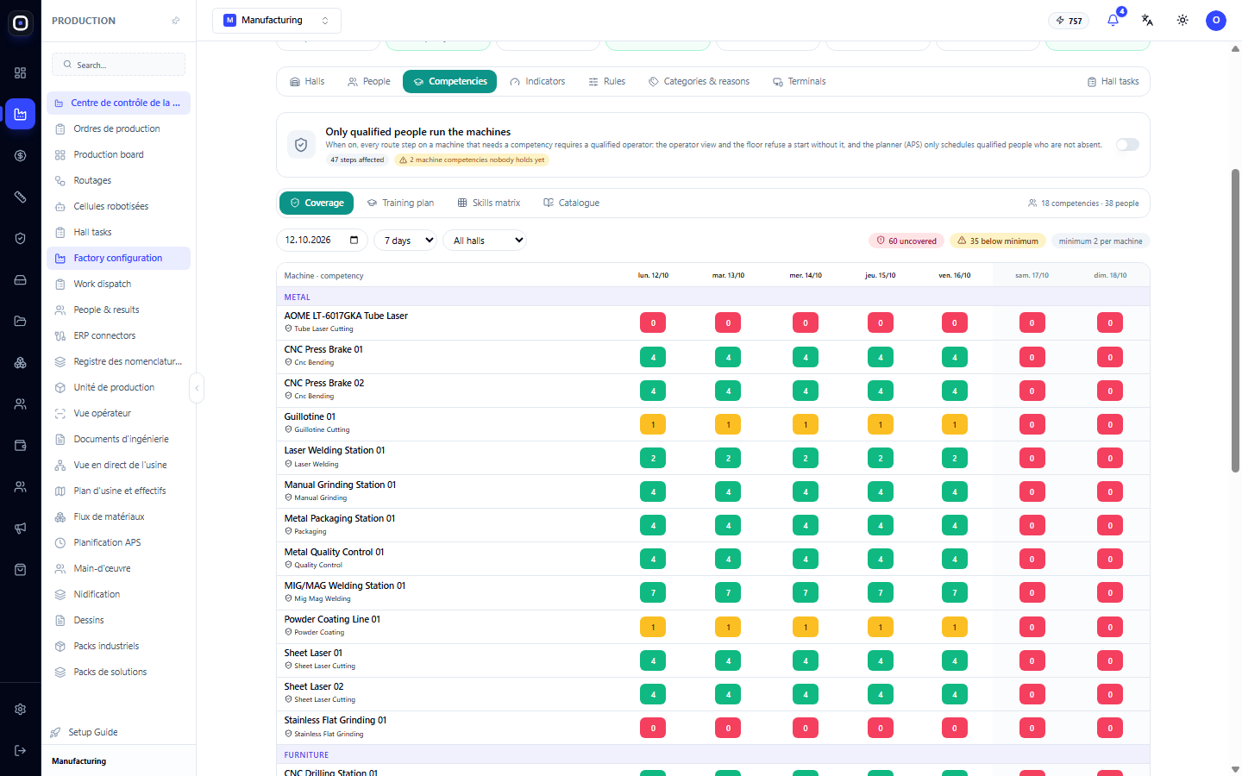The width and height of the screenshot is (1242, 776).
Task: Click the page vertical scrollbar thumb
Action: tap(1235, 321)
